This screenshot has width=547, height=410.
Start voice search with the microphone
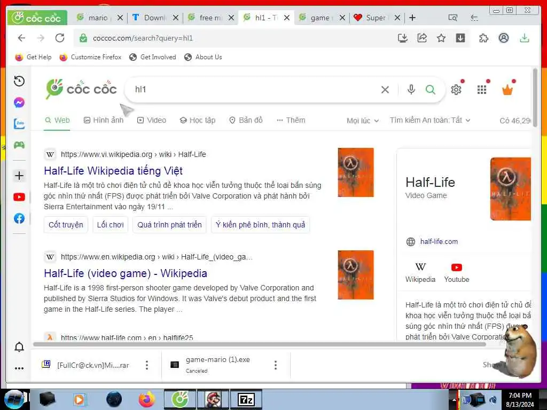[411, 90]
